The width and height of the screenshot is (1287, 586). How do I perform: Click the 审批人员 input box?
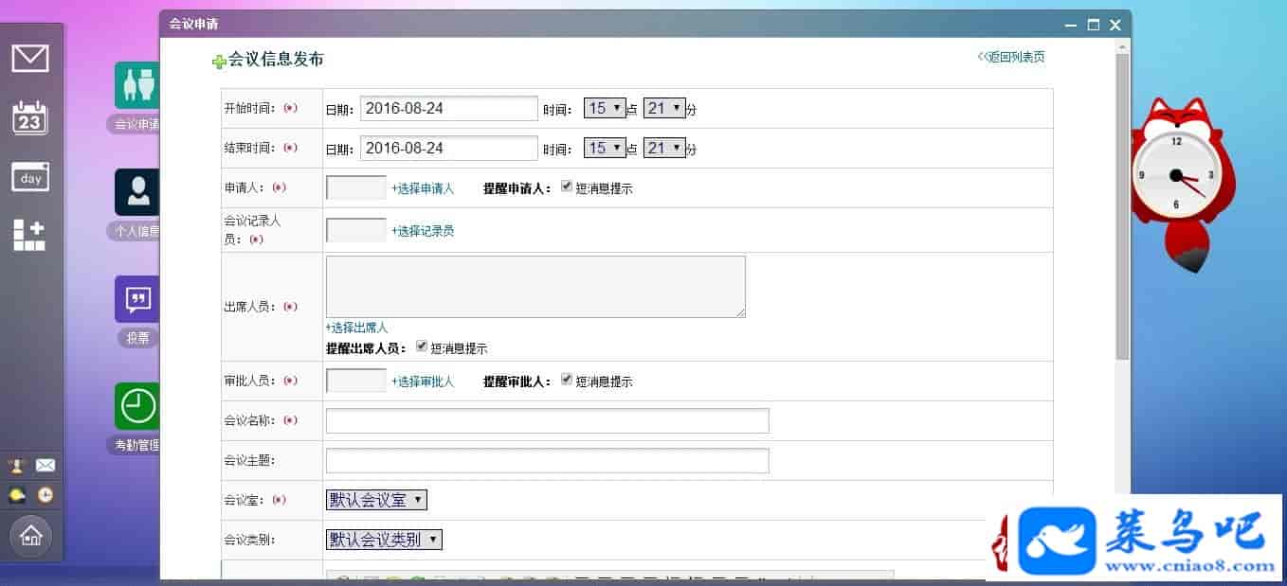pyautogui.click(x=356, y=381)
